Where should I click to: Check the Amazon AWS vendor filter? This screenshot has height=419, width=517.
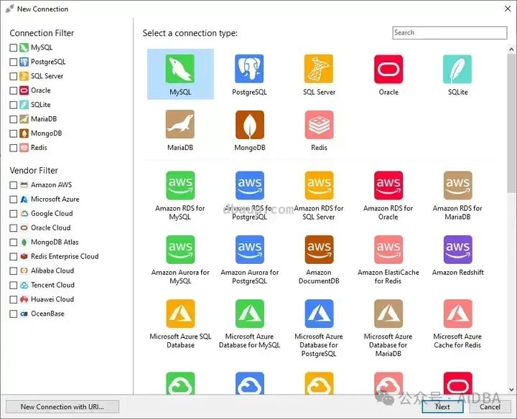[13, 185]
